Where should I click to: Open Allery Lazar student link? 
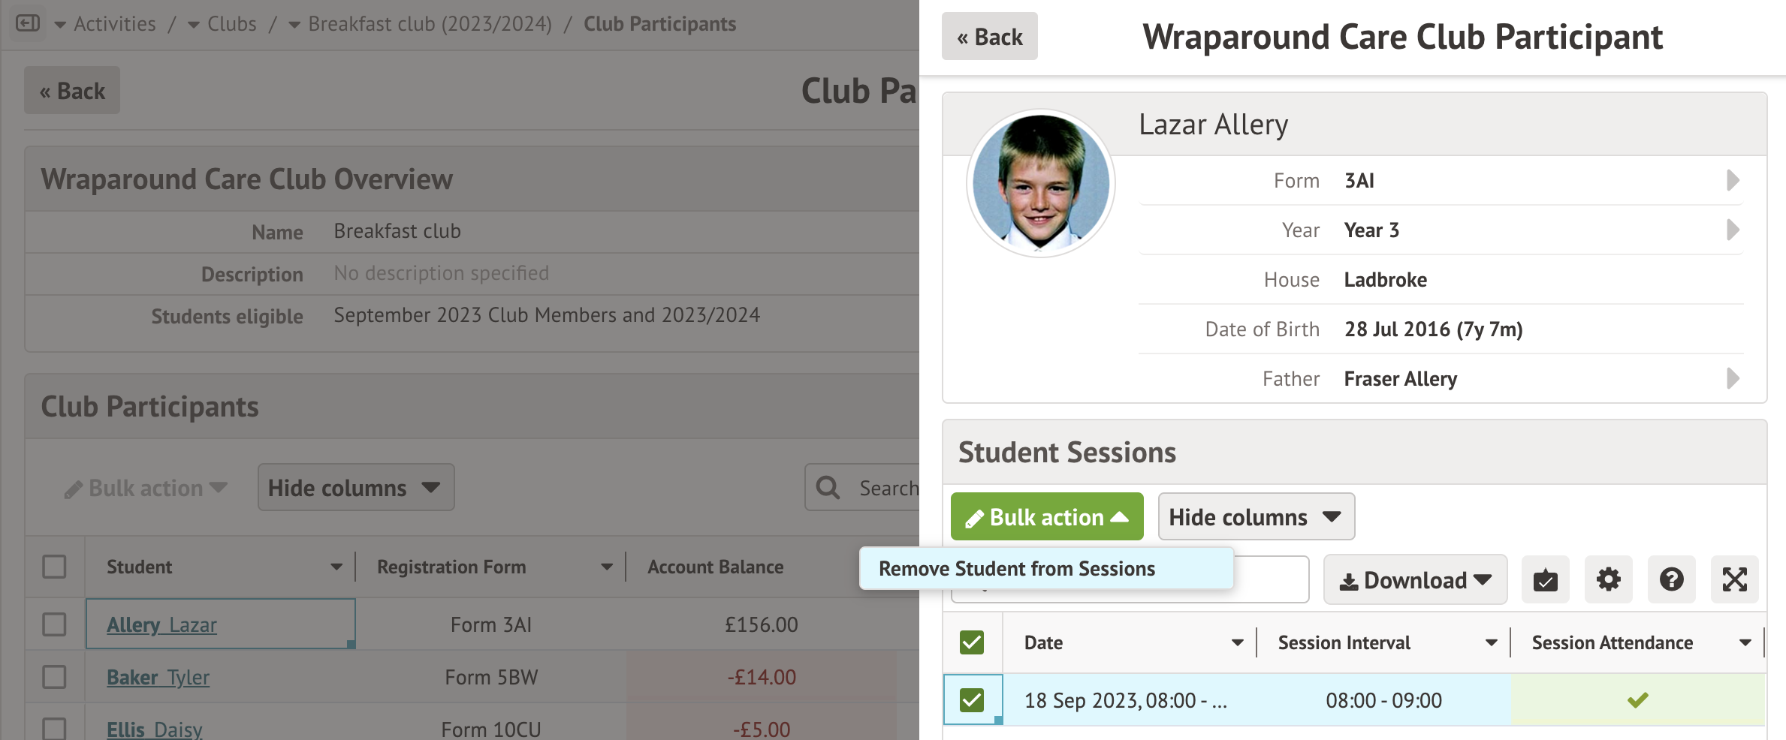pyautogui.click(x=161, y=624)
